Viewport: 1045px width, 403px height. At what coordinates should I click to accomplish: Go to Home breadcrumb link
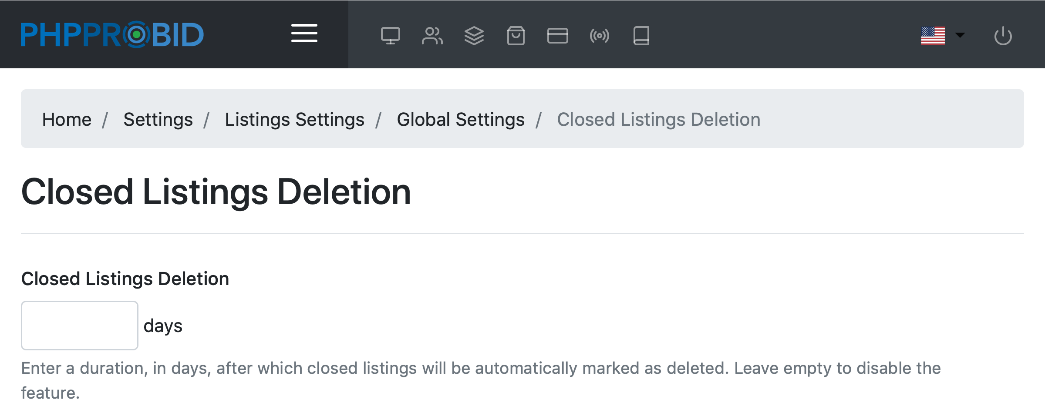(x=67, y=119)
